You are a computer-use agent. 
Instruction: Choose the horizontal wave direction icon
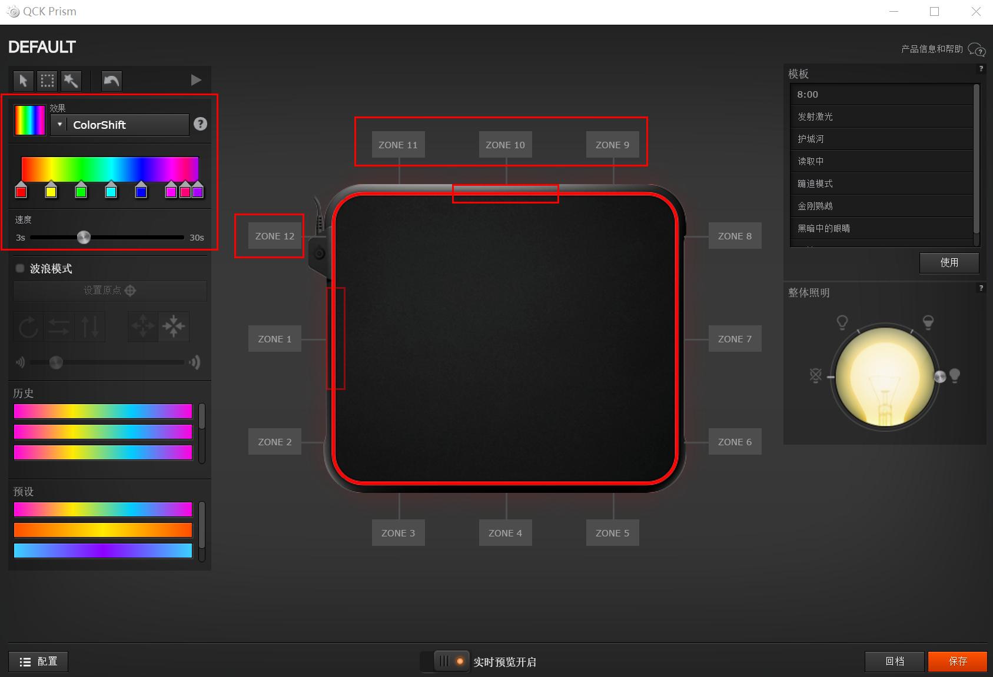pos(59,326)
